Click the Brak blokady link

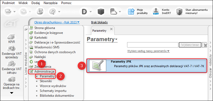[99, 22]
